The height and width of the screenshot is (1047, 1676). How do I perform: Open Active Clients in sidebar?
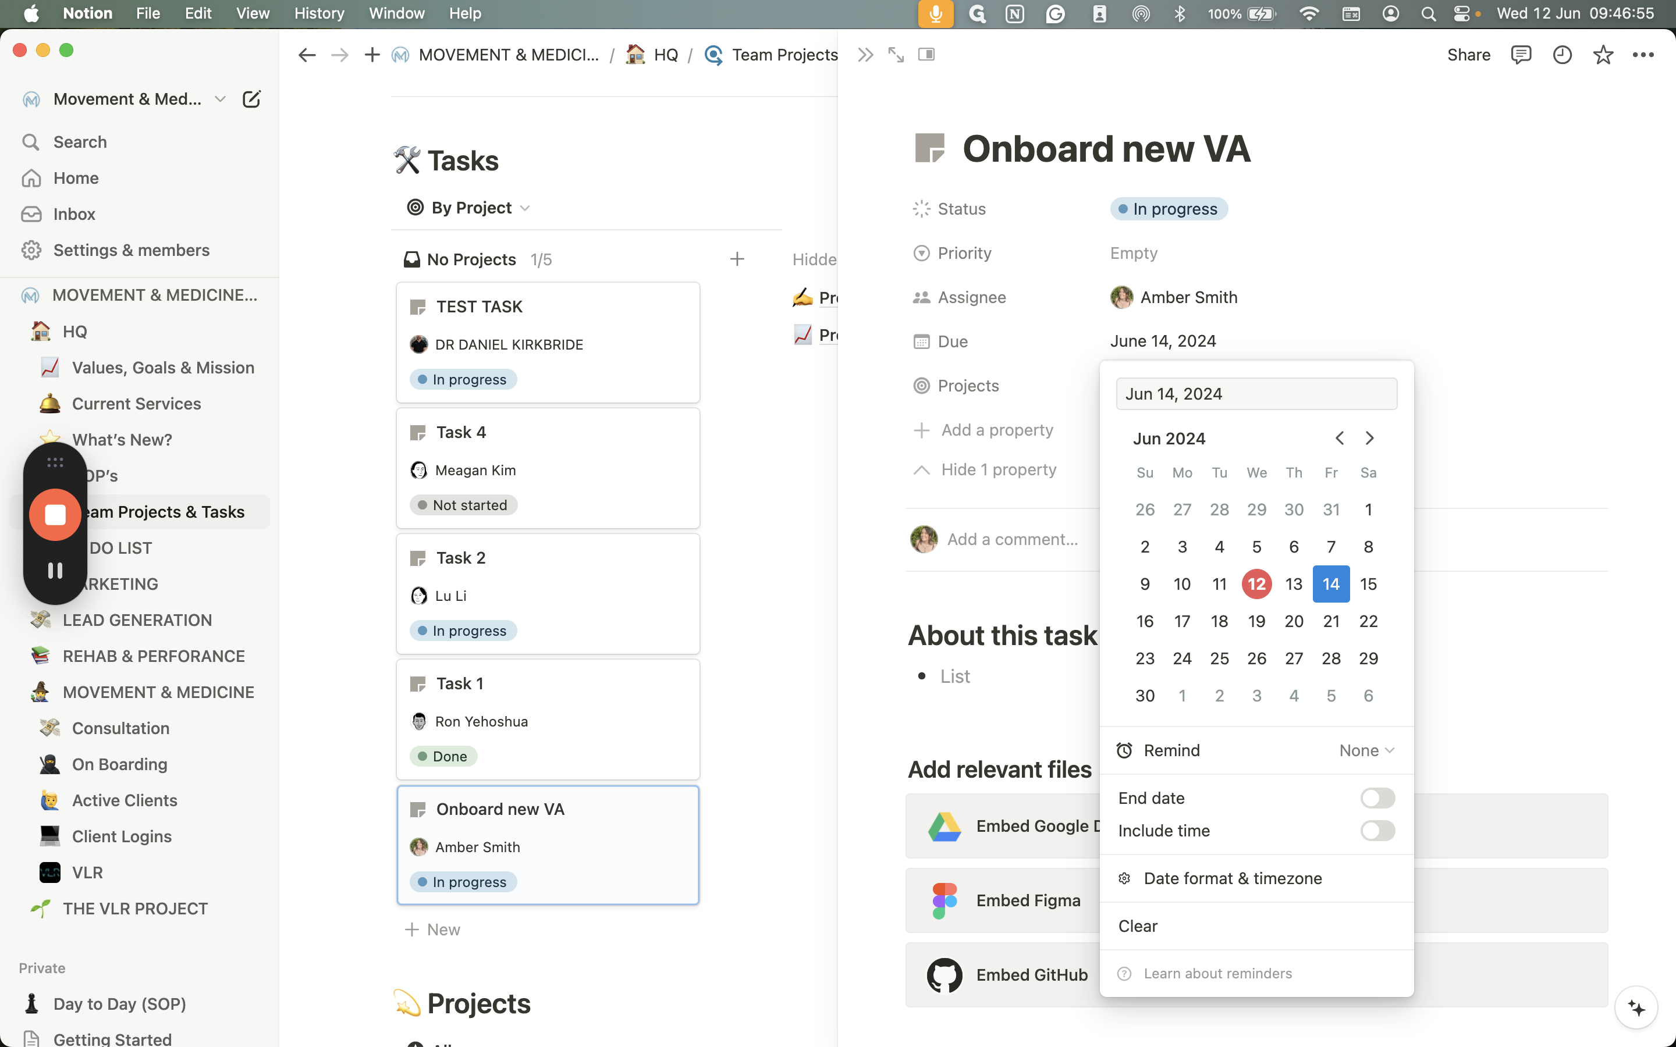point(140,800)
